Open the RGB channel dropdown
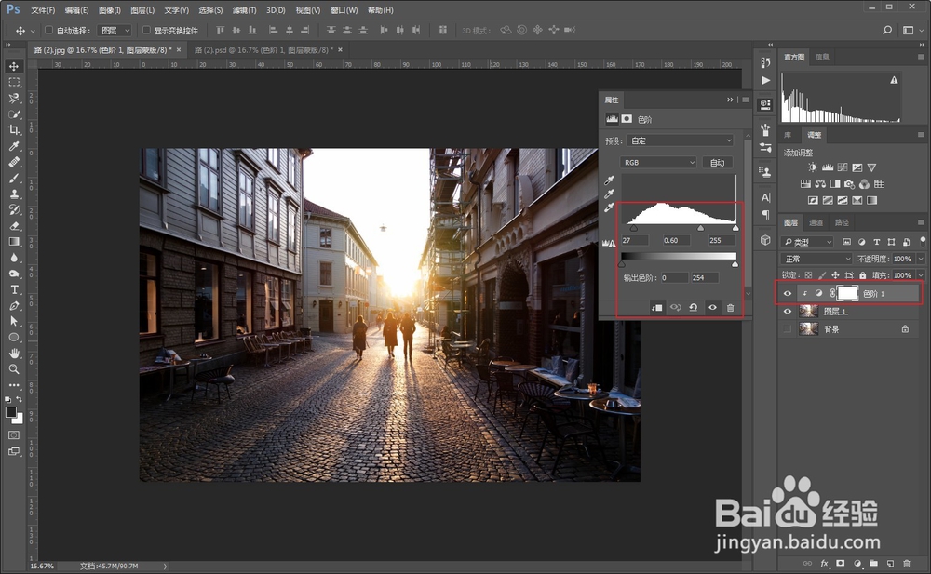The width and height of the screenshot is (931, 574). point(659,163)
